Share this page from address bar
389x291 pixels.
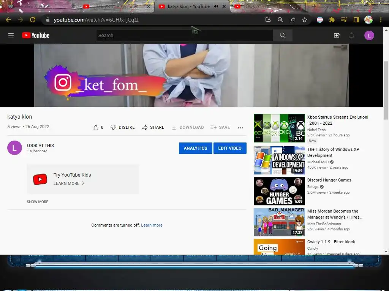tap(293, 20)
